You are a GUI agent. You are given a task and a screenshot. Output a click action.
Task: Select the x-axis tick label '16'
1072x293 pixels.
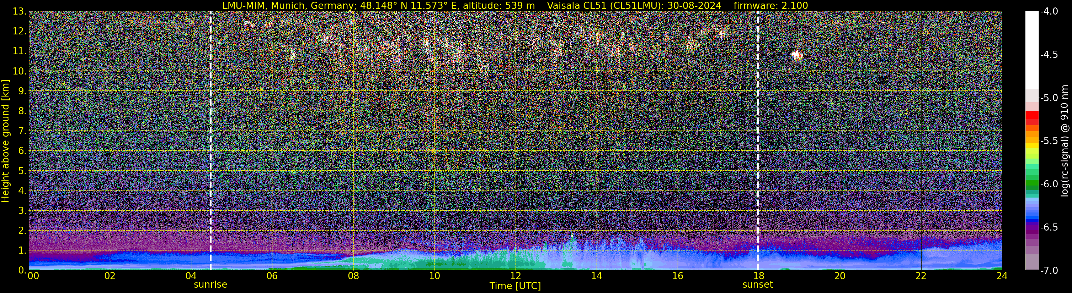[677, 276]
